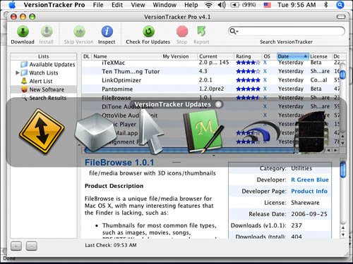The width and height of the screenshot is (353, 264).
Task: Sort table by Name column header
Action: click(126, 56)
